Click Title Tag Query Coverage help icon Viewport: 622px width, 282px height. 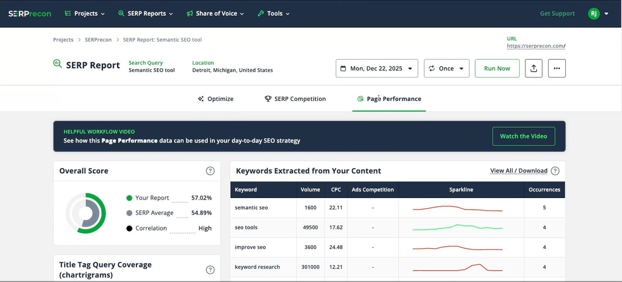210,270
